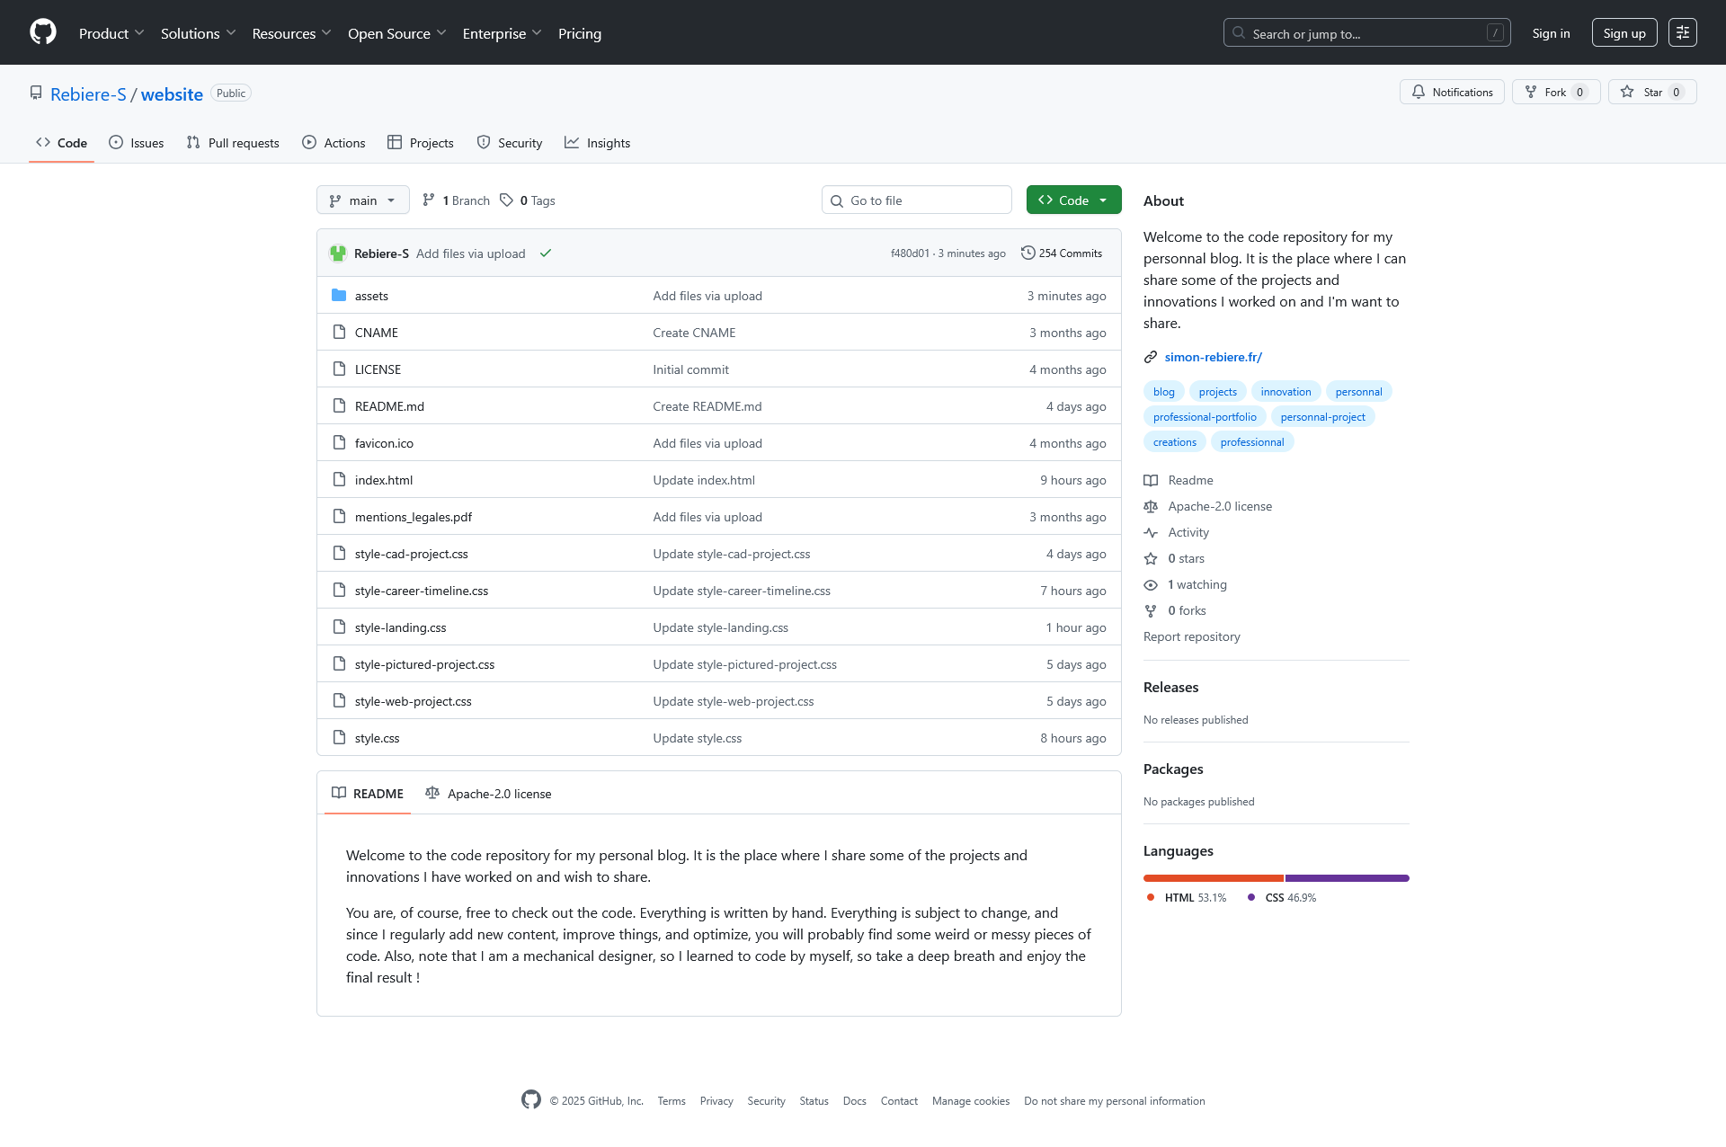The width and height of the screenshot is (1726, 1147).
Task: Open the simon-rebiere.fr link
Action: click(1213, 357)
